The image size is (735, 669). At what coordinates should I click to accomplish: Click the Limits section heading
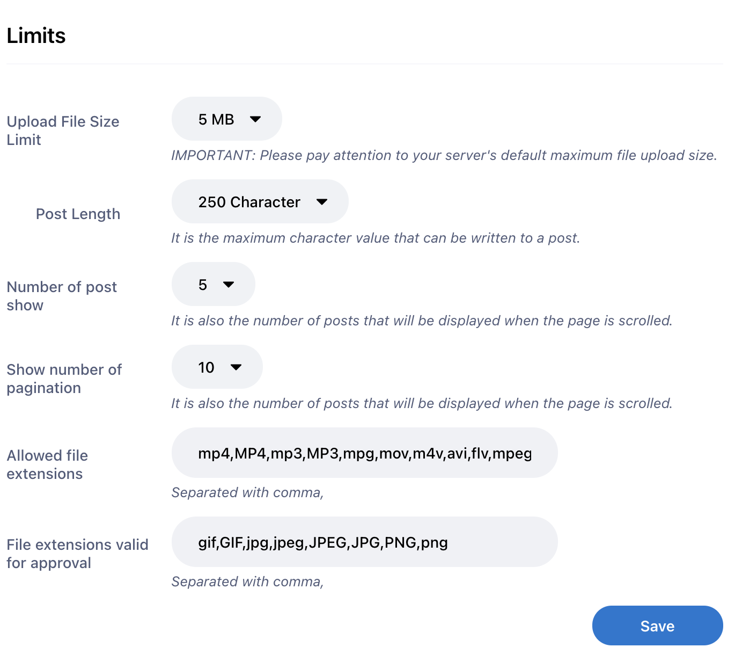(36, 35)
